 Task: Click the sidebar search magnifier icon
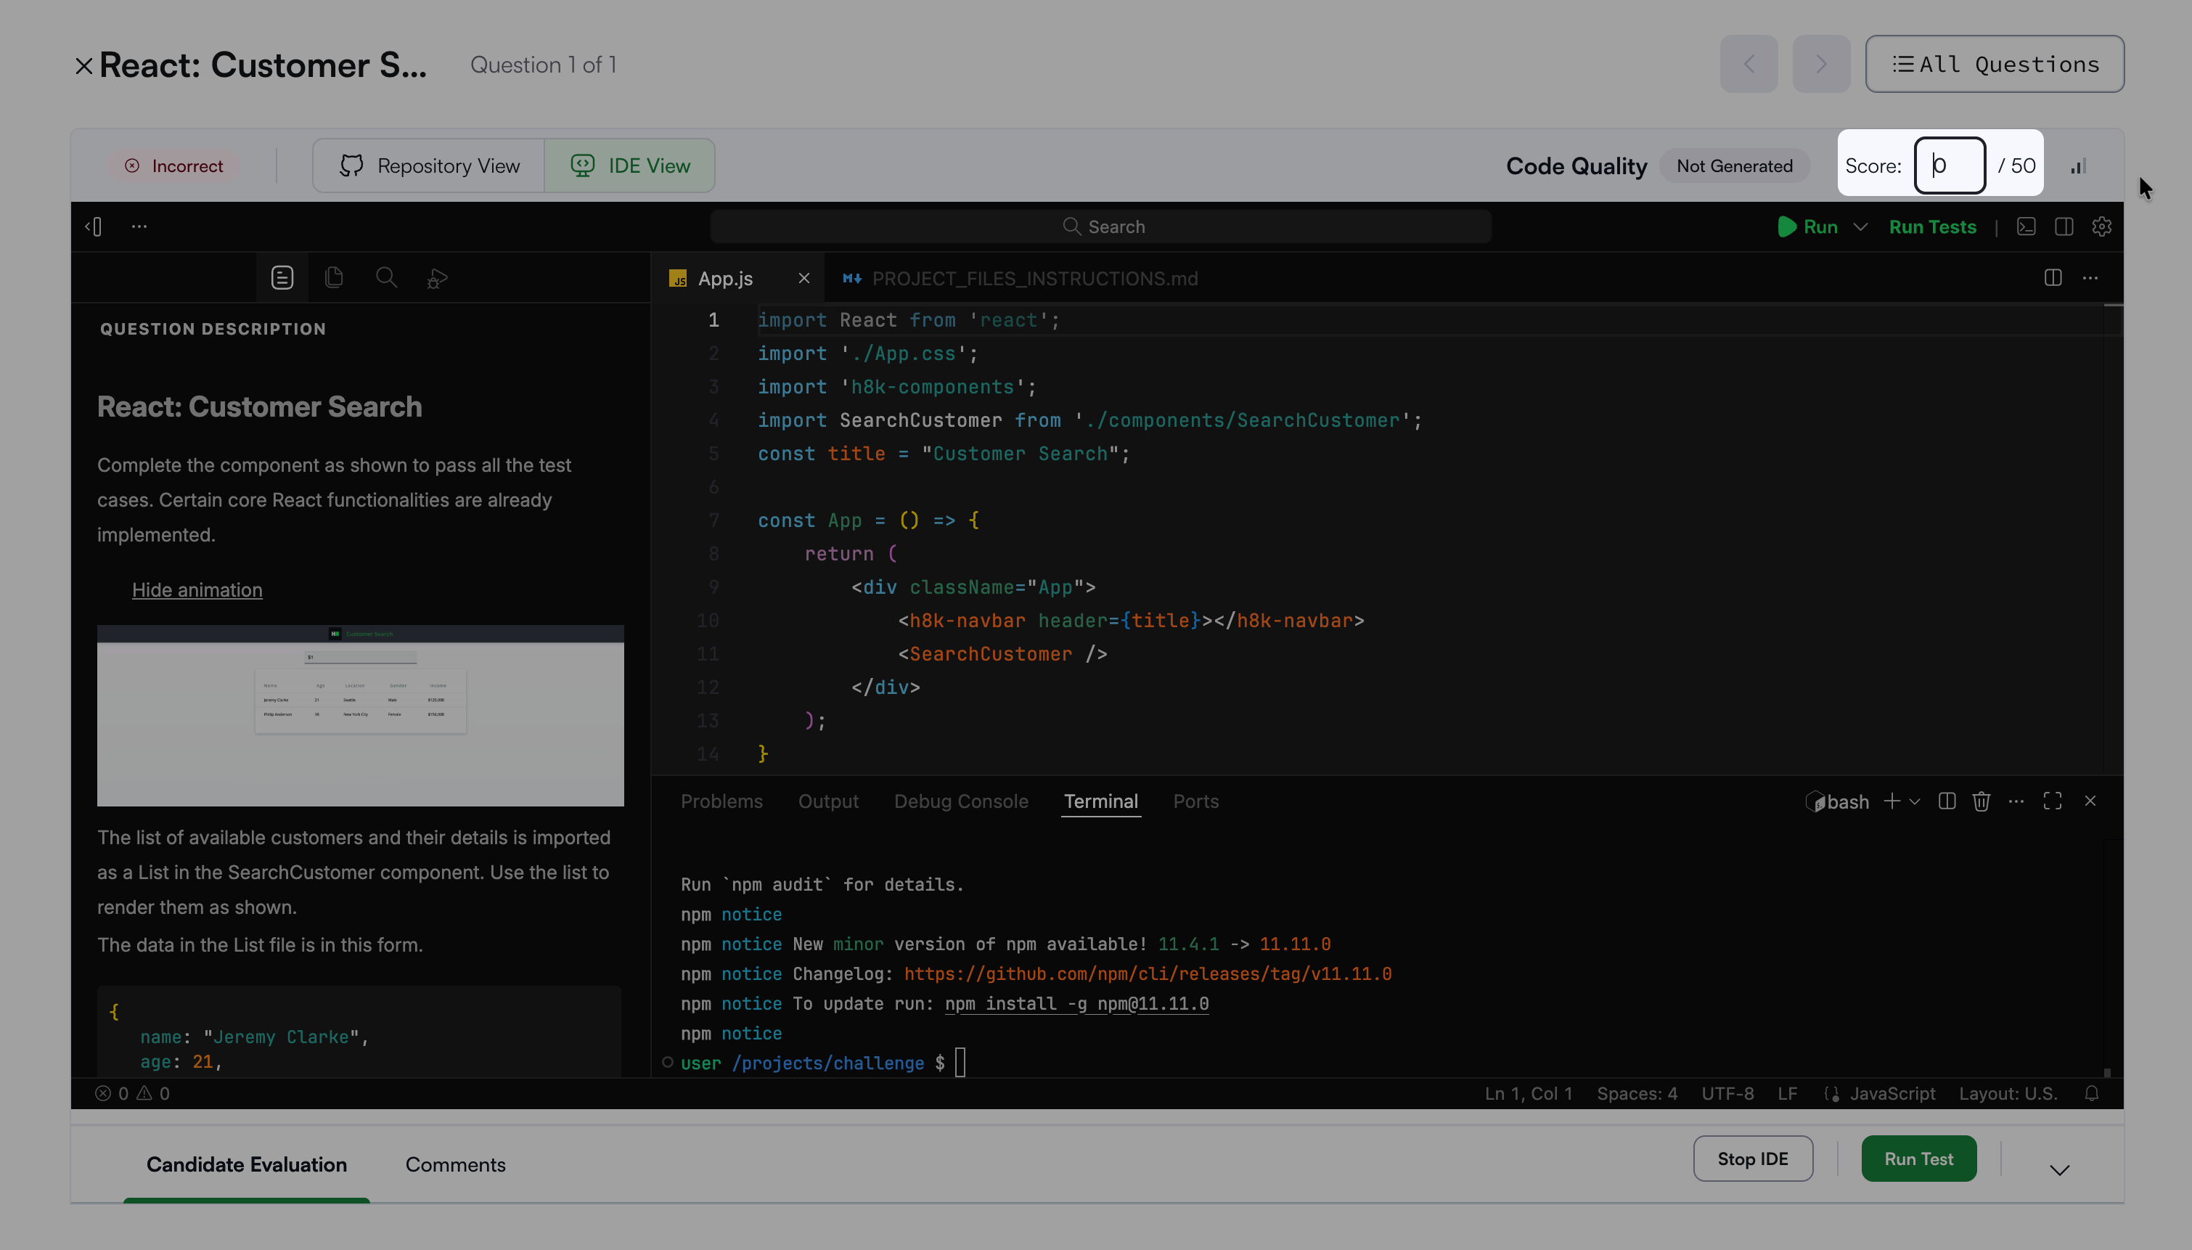click(x=386, y=277)
